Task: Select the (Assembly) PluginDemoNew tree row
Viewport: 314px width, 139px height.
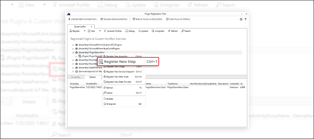Action: 157,52
